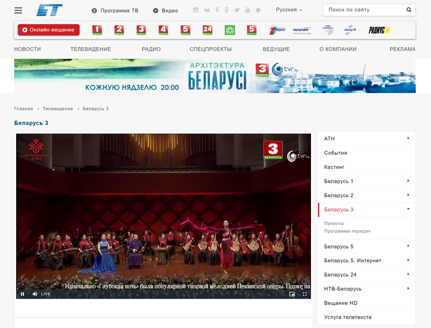Open the НОВОСТИ main menu
This screenshot has height=328, width=431.
(28, 49)
